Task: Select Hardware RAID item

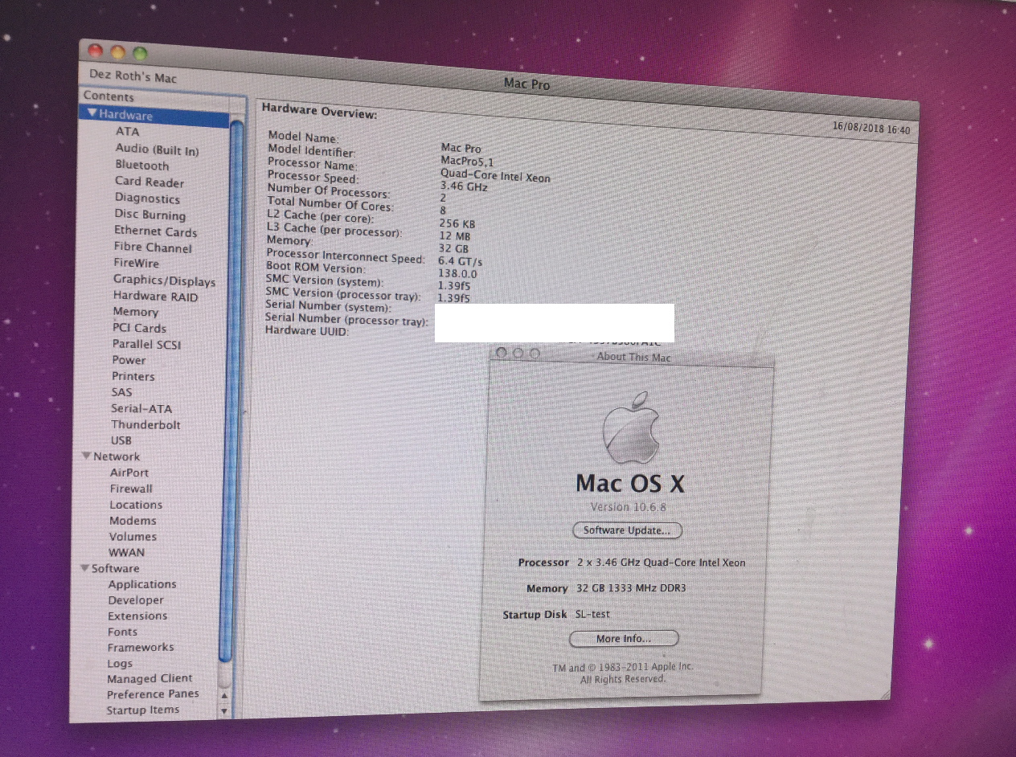Action: tap(155, 296)
